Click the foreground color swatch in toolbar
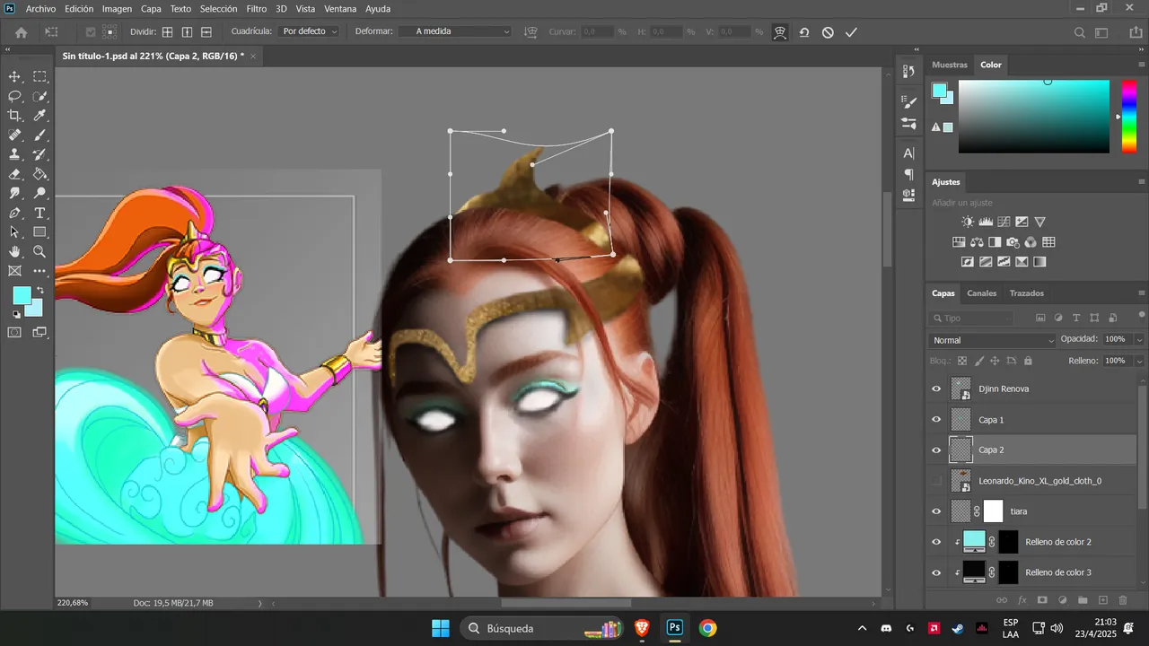This screenshot has height=646, width=1149. 21,296
